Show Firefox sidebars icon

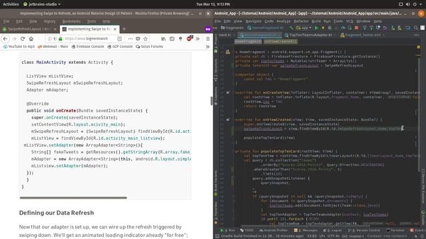point(172,39)
